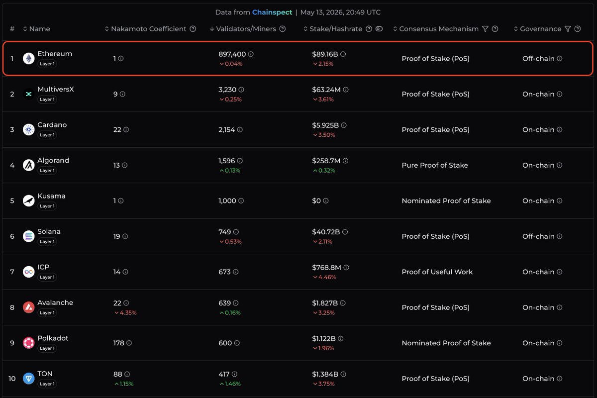This screenshot has height=398, width=597.
Task: Open info icon next to Ethereum's Nakamoto coefficient
Action: tap(121, 59)
